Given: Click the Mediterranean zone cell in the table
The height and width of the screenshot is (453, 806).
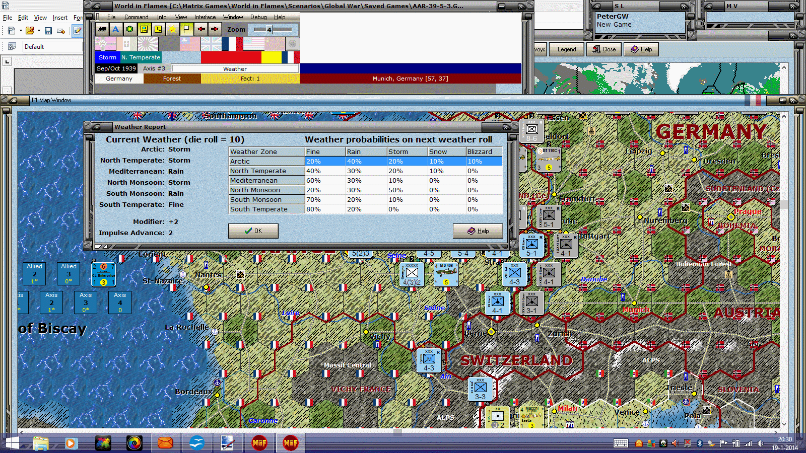Looking at the screenshot, I should [267, 181].
